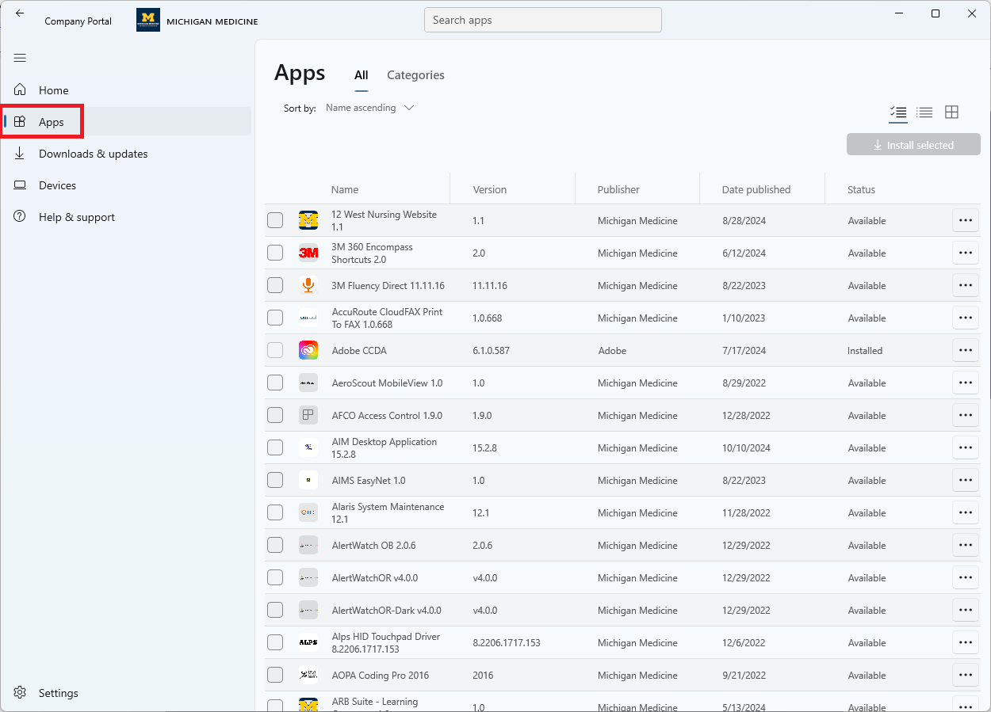Open more options for Adobe CCDA
Image resolution: width=991 pixels, height=712 pixels.
(965, 350)
